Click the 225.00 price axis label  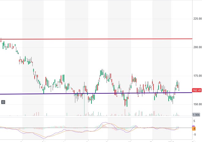(197, 19)
